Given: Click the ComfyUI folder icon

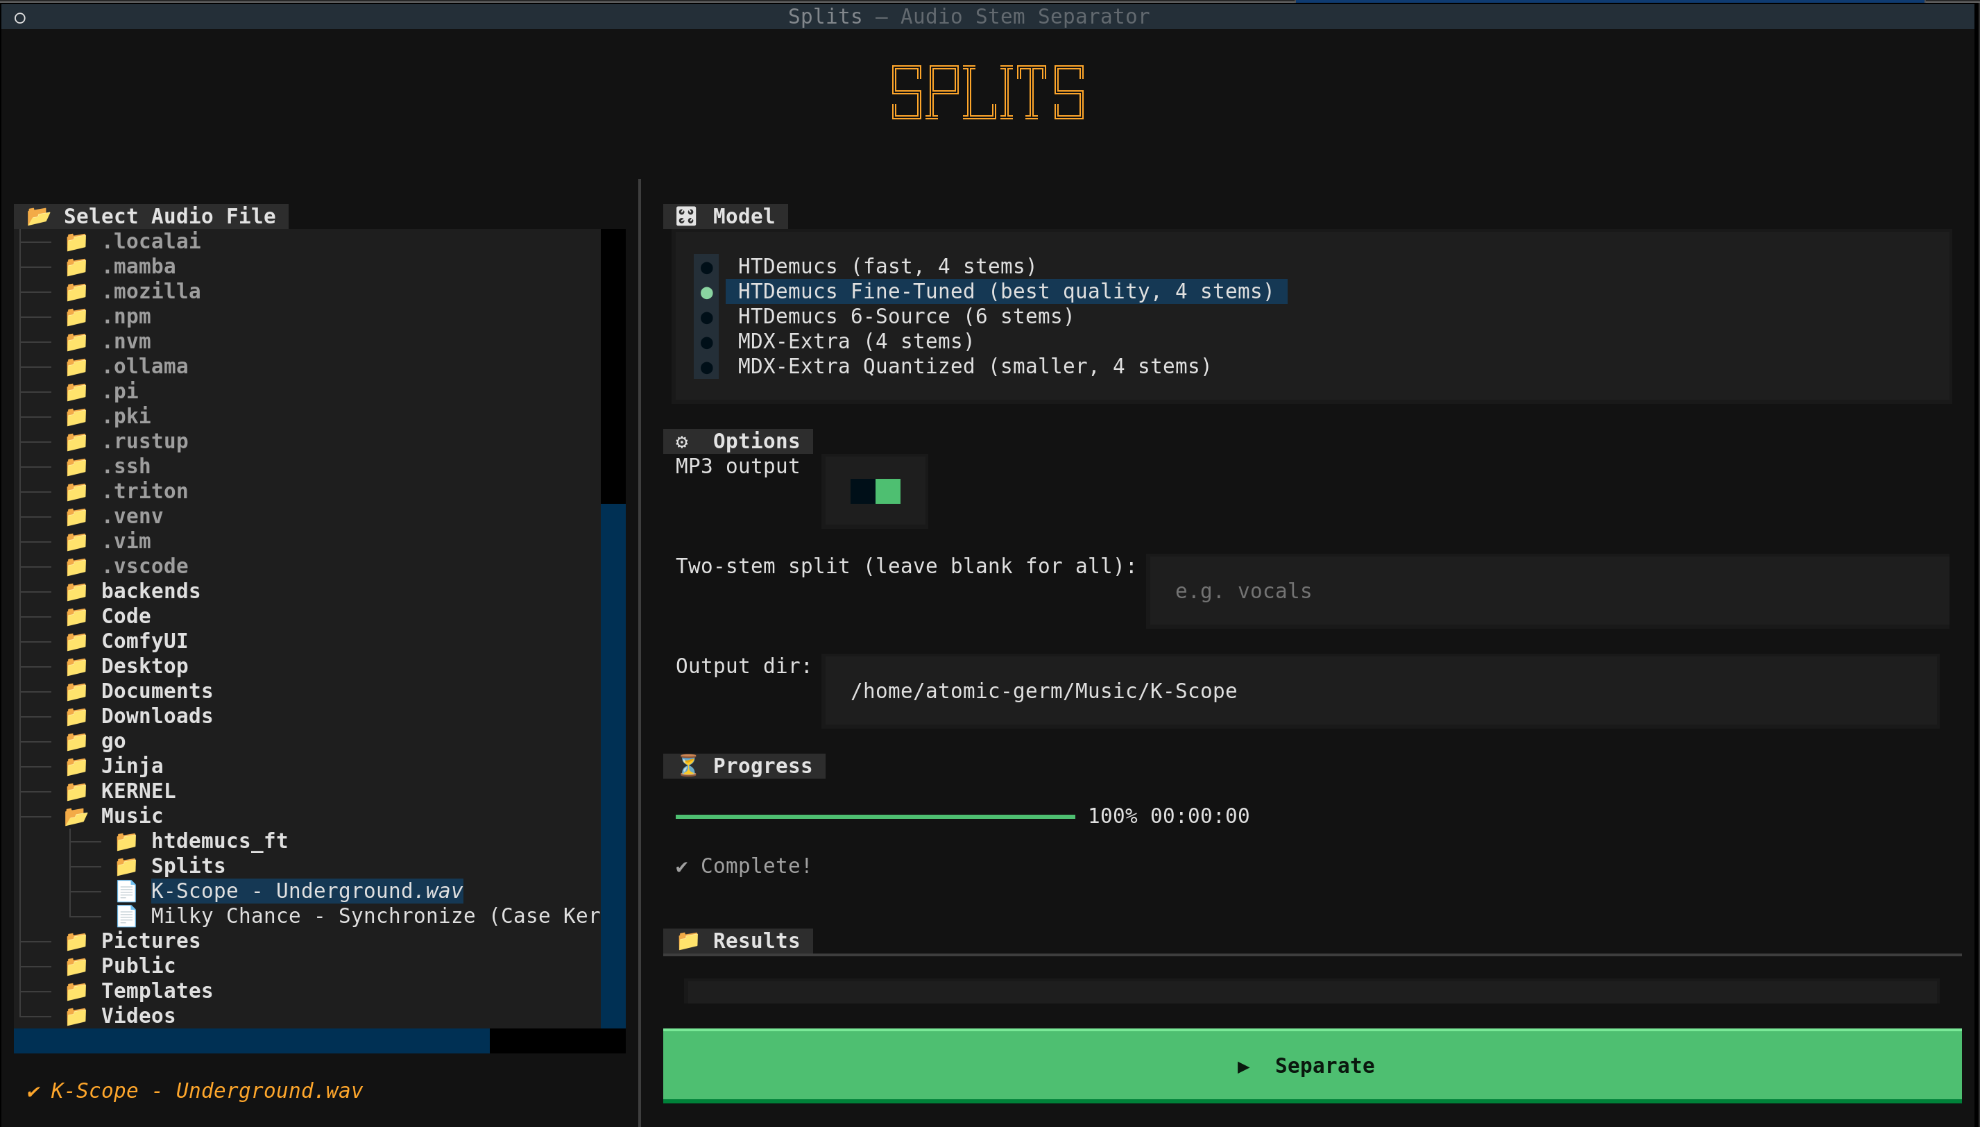Looking at the screenshot, I should (x=76, y=641).
